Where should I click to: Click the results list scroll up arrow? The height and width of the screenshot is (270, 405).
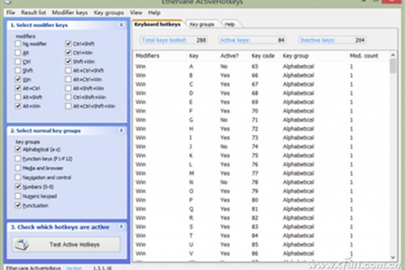click(393, 55)
